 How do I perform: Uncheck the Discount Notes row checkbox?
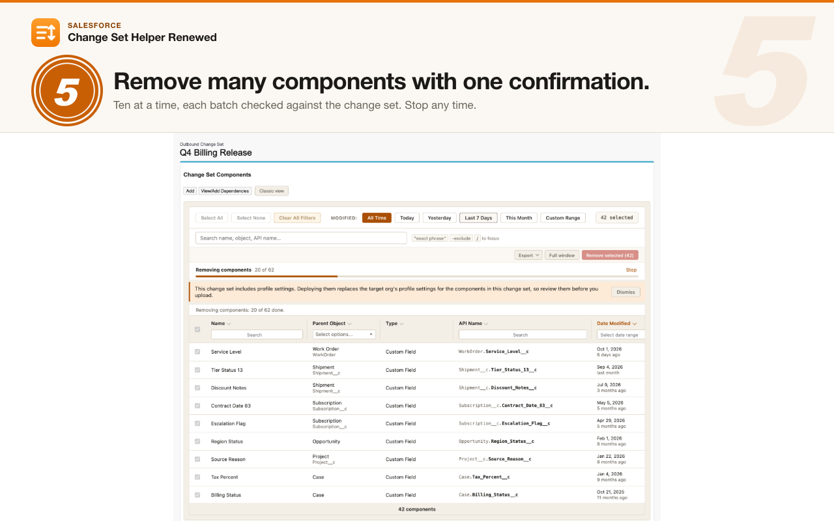point(197,387)
